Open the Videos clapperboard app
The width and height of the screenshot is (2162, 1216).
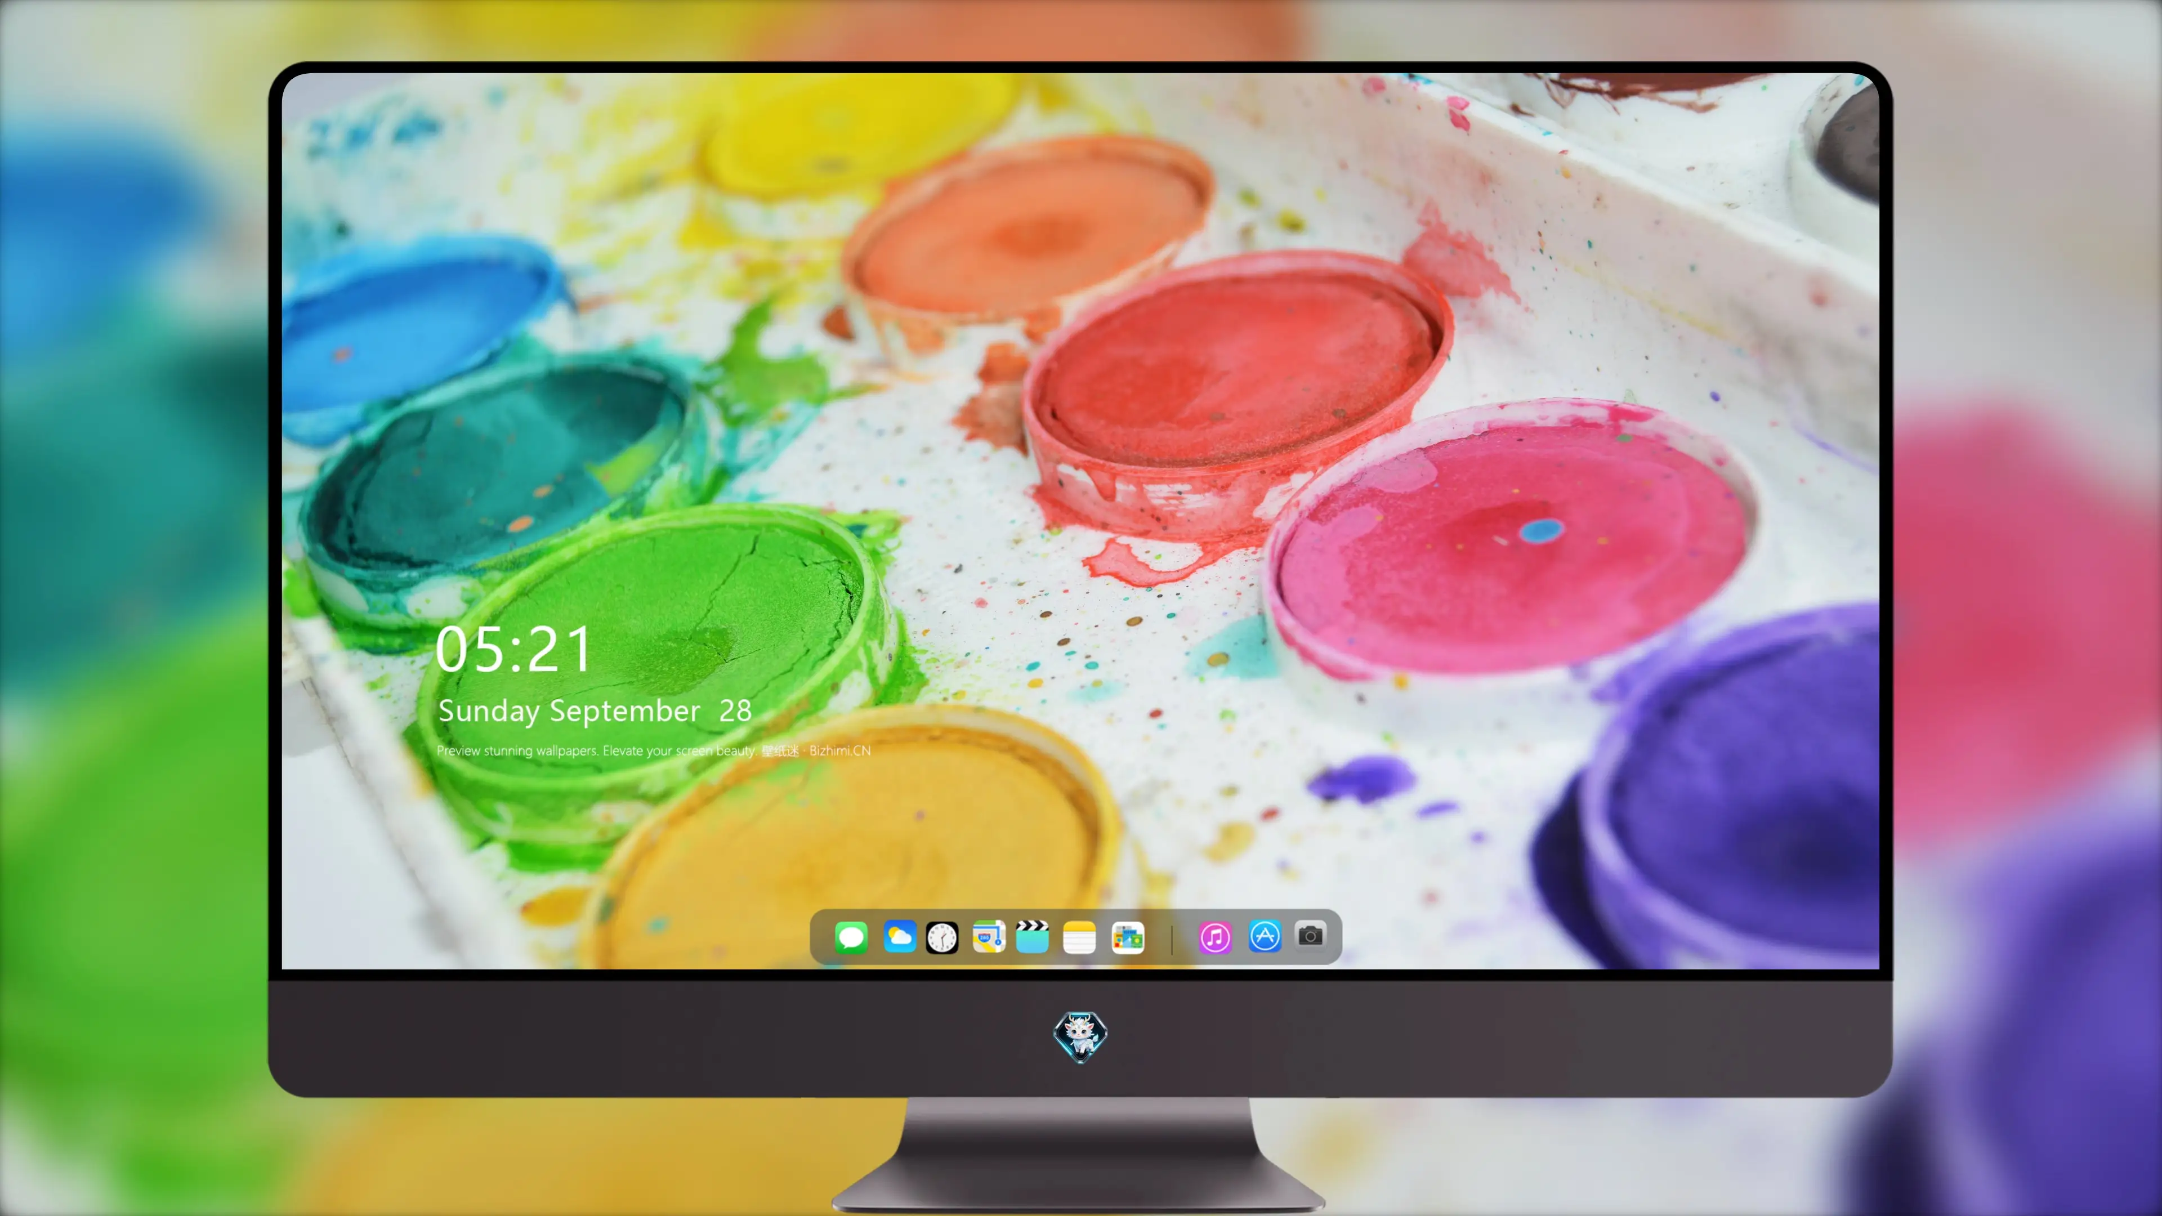click(x=1033, y=937)
